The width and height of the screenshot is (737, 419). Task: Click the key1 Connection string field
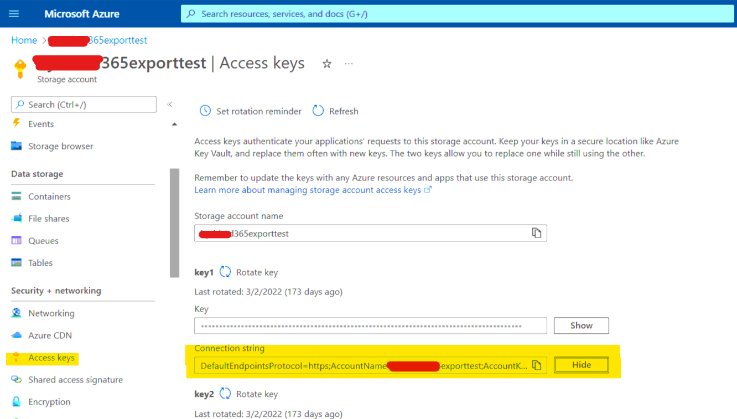point(370,365)
